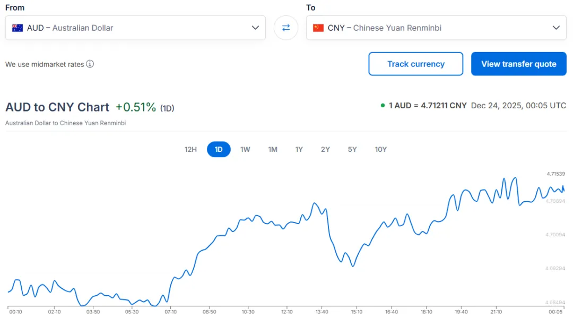Image resolution: width=573 pixels, height=317 pixels.
Task: Click the 13:40 time marker on chart axis
Action: point(322,312)
